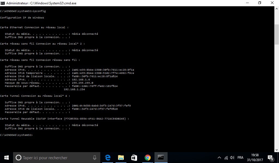Click the scrollbar down arrow
Screen dimensions: 279x163
(277, 150)
